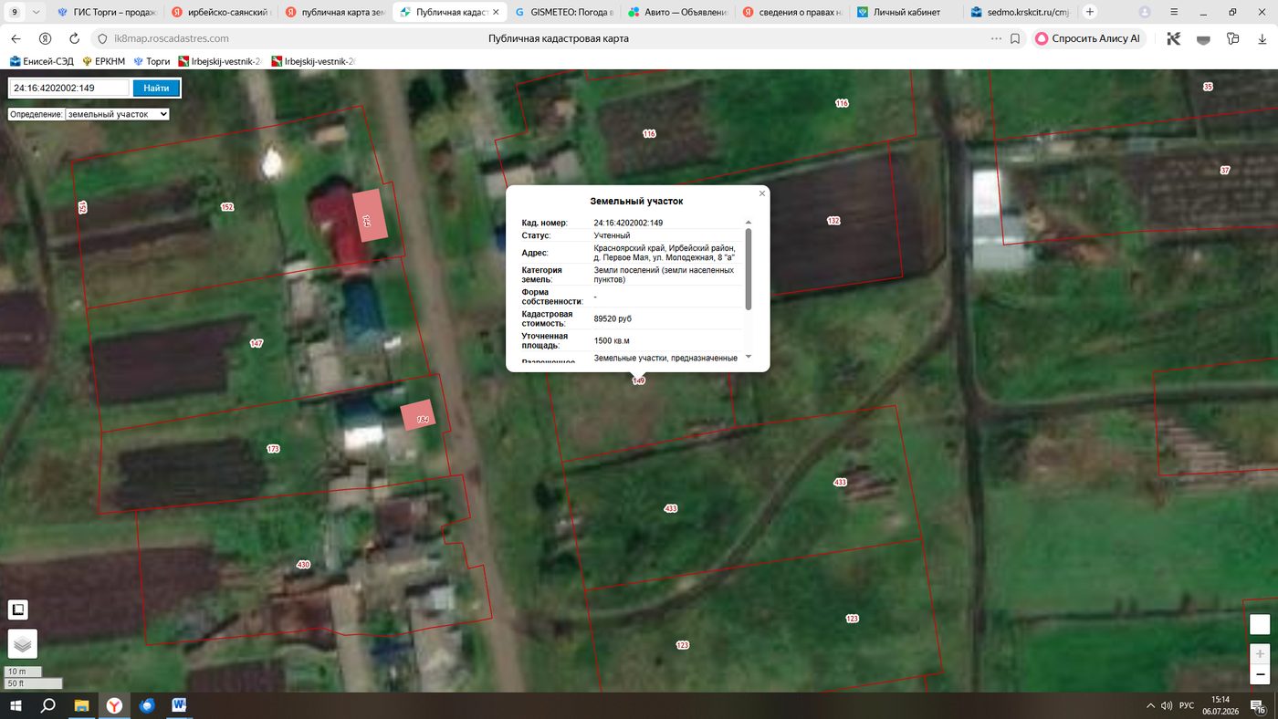Close the Земельный участок info popup
Image resolution: width=1278 pixels, height=719 pixels.
click(x=762, y=193)
